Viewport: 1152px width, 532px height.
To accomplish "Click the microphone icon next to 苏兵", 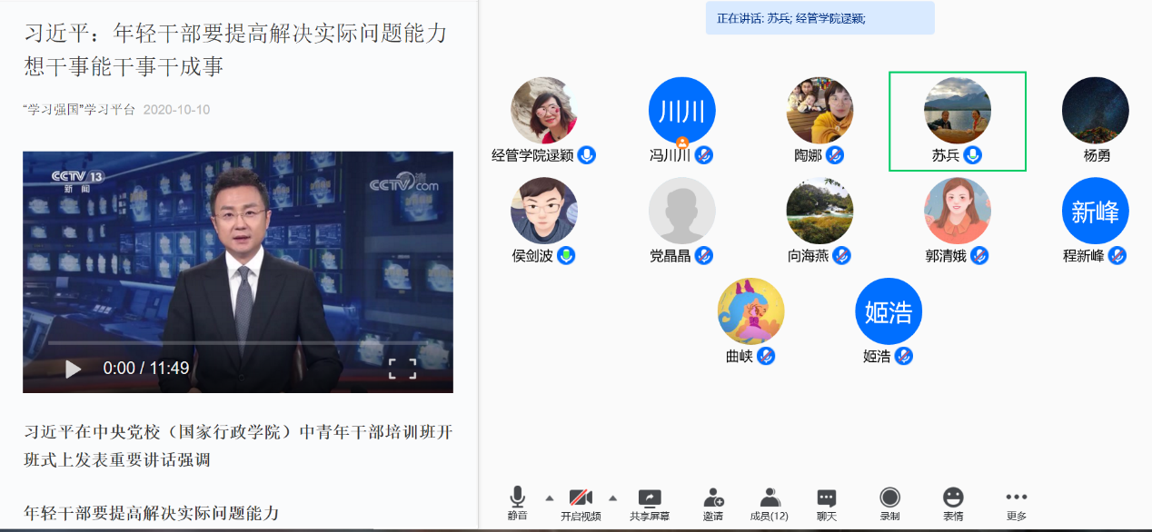I will point(973,155).
